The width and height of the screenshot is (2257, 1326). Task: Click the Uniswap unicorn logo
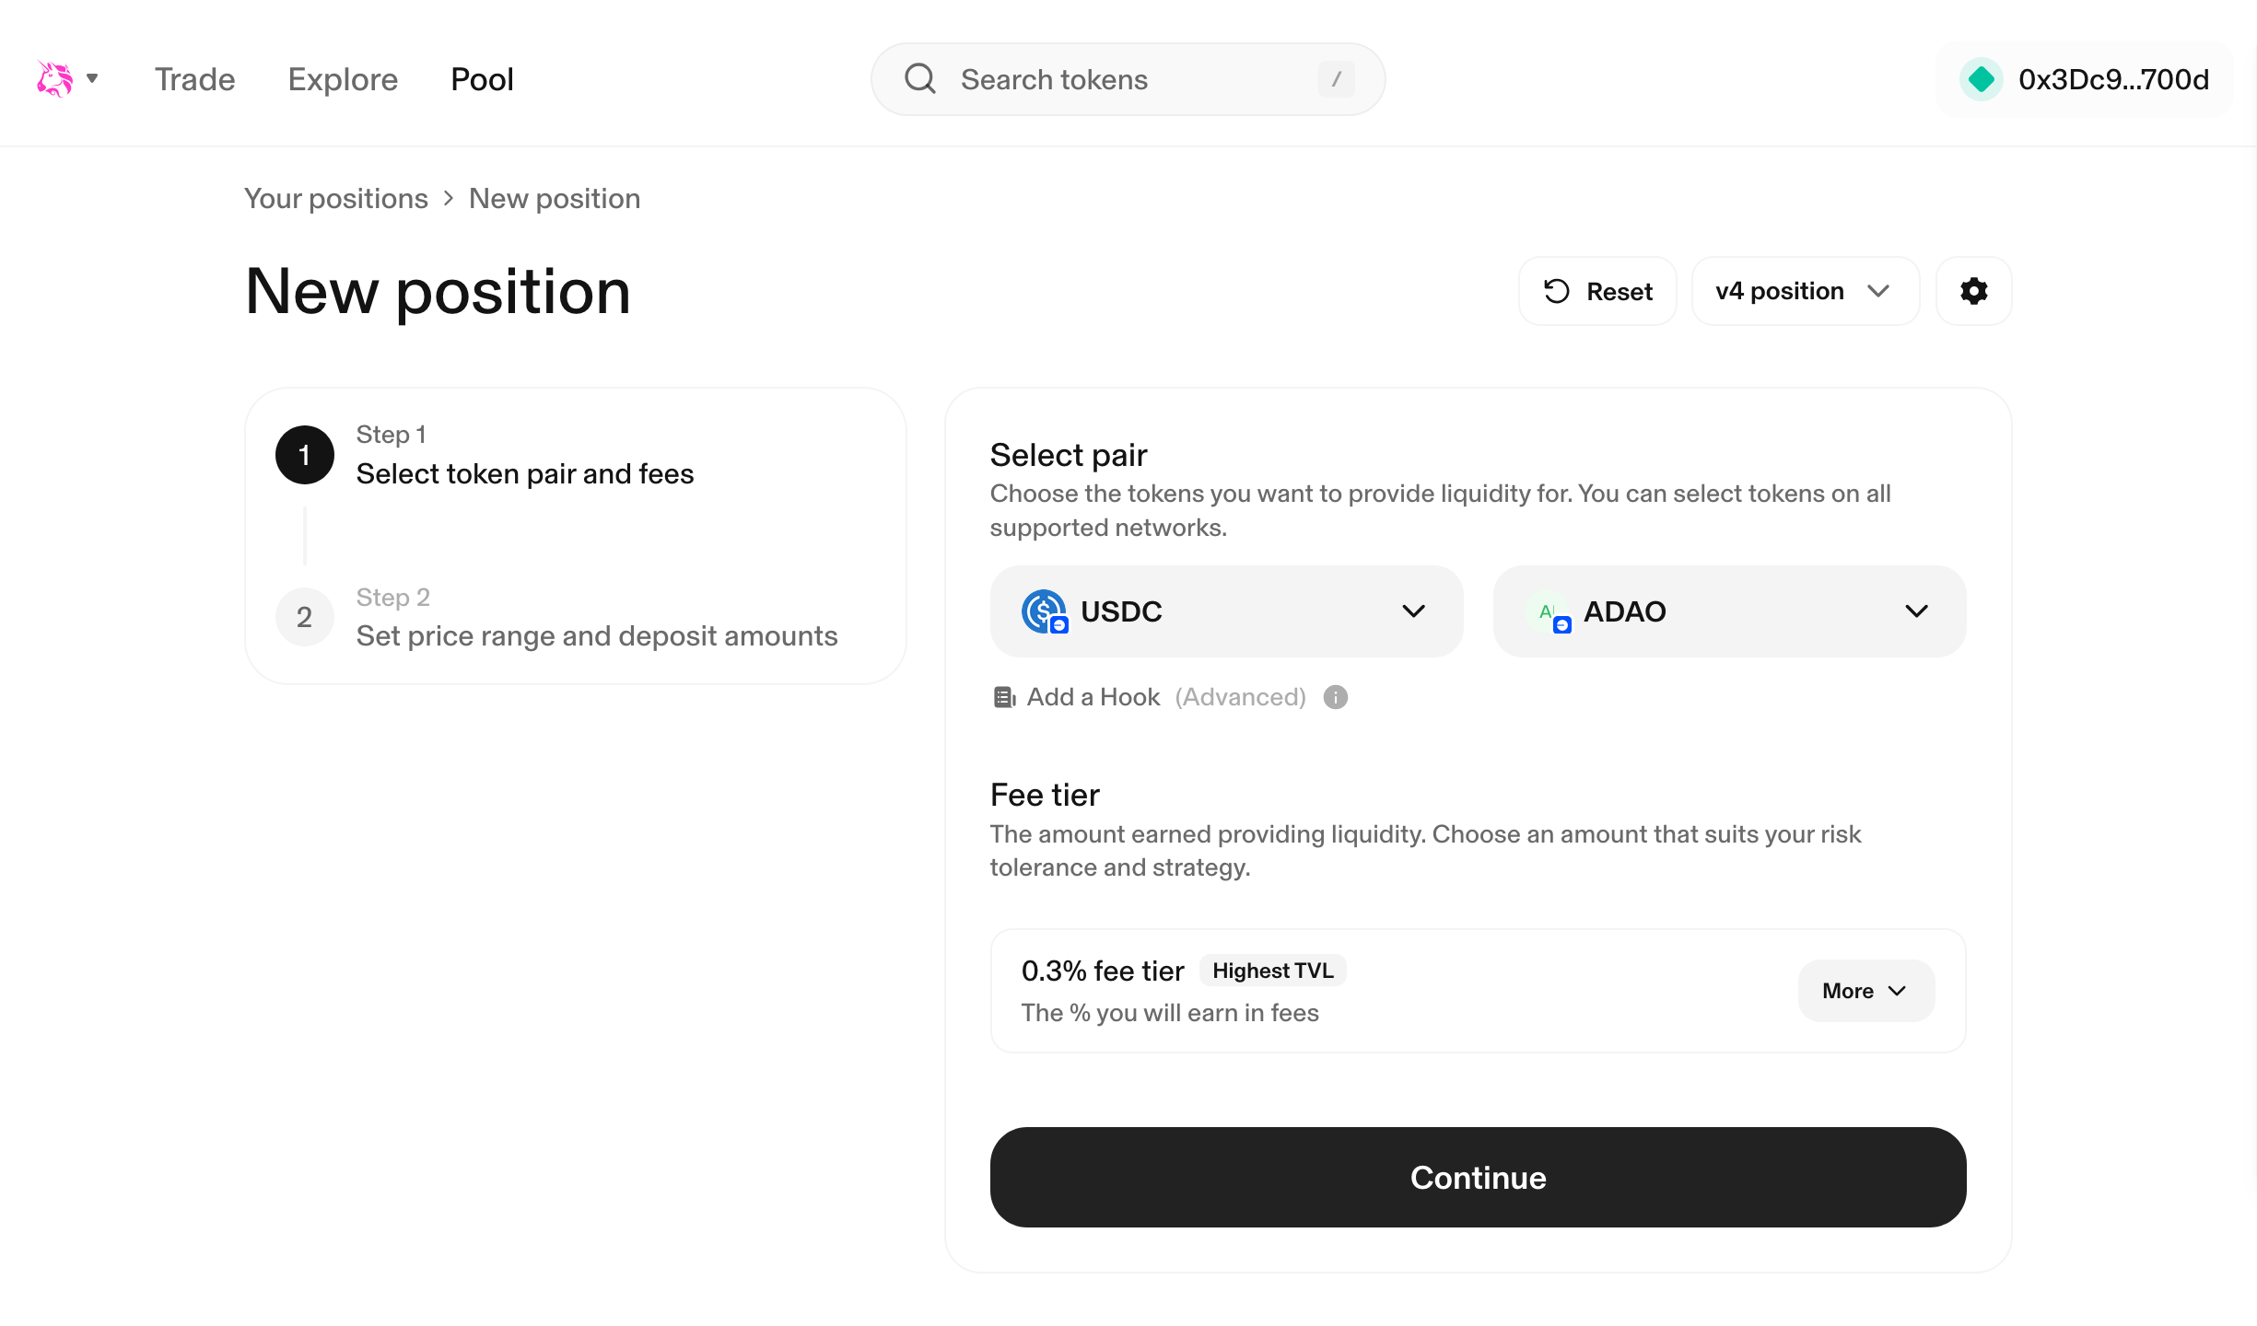[x=54, y=79]
